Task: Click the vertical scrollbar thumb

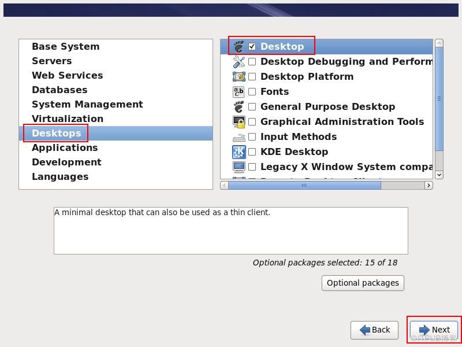Action: tap(439, 99)
